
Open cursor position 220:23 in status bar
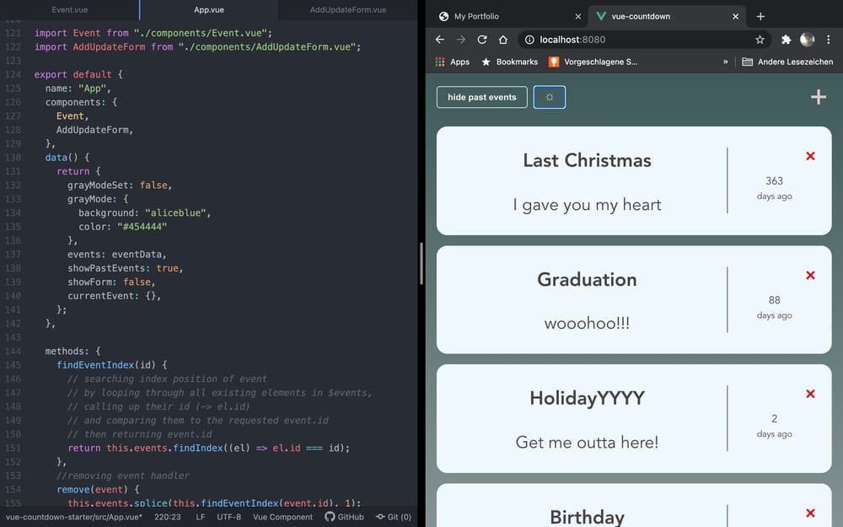[x=167, y=517]
